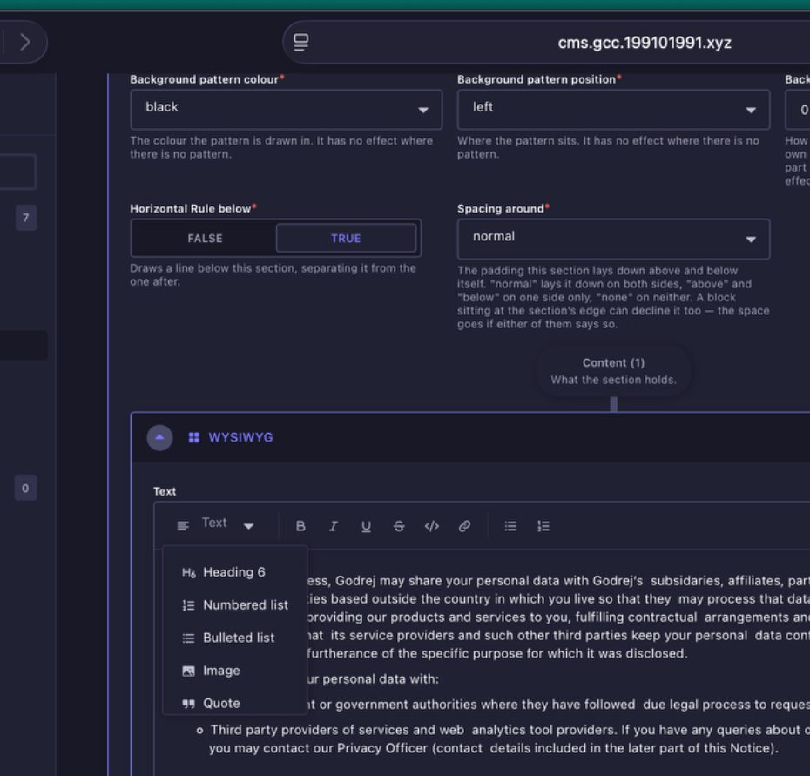Collapse the WYSIWYG block

coord(159,437)
